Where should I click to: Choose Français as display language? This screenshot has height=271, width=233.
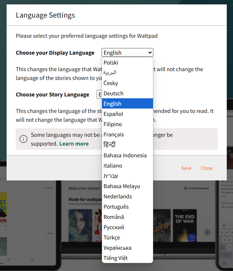click(127, 135)
